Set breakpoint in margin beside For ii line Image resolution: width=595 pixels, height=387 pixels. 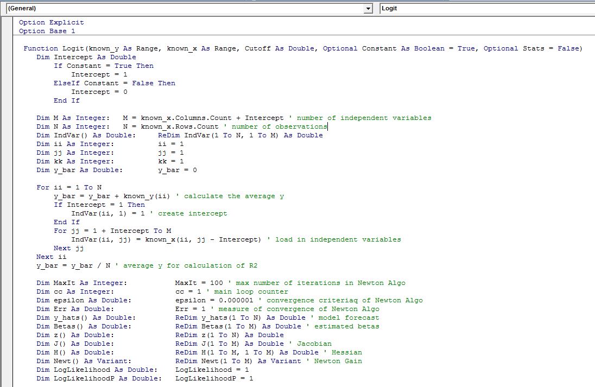pos(7,187)
